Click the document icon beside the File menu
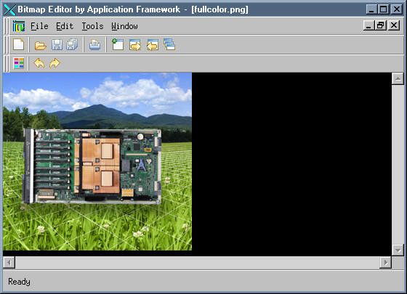The width and height of the screenshot is (407, 294). (19, 26)
